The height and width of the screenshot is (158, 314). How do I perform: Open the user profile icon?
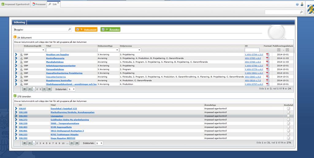tap(302, 4)
